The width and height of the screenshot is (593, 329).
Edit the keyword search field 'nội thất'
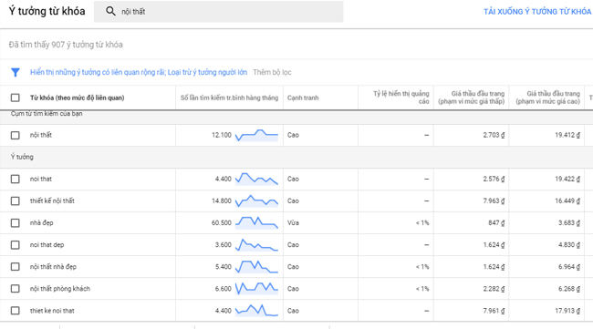pos(219,12)
